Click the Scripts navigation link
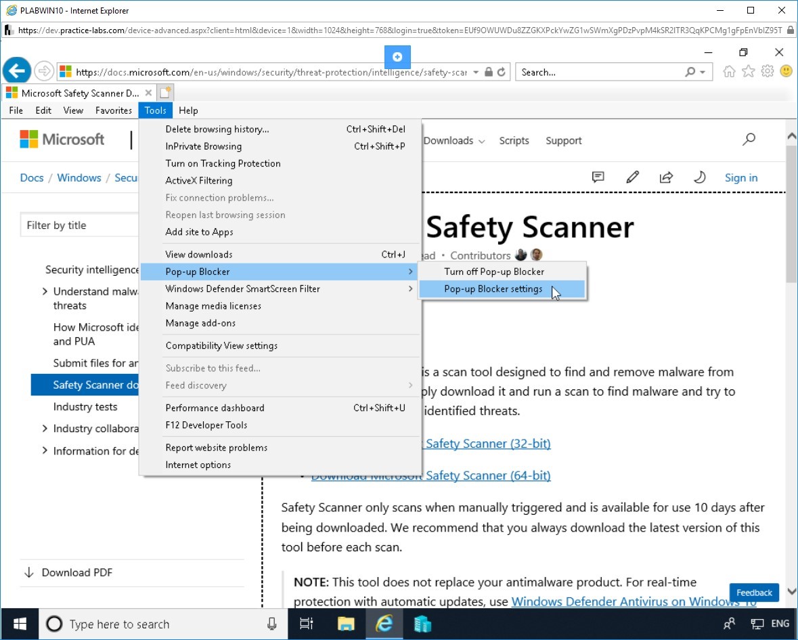 click(x=514, y=140)
